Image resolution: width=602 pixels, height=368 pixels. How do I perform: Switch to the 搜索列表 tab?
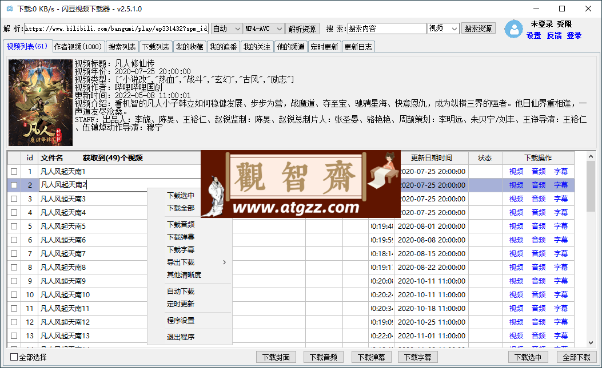tap(122, 47)
